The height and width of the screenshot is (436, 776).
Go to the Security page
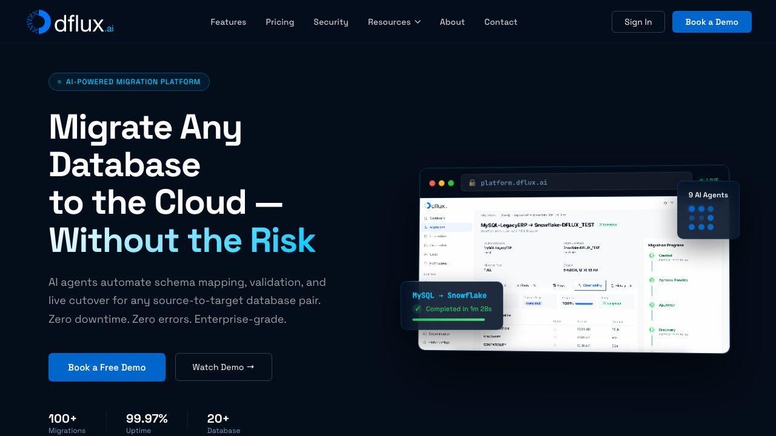[x=331, y=22]
